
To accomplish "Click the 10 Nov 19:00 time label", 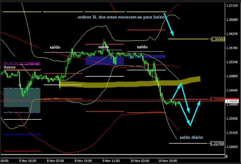I will (168, 161).
